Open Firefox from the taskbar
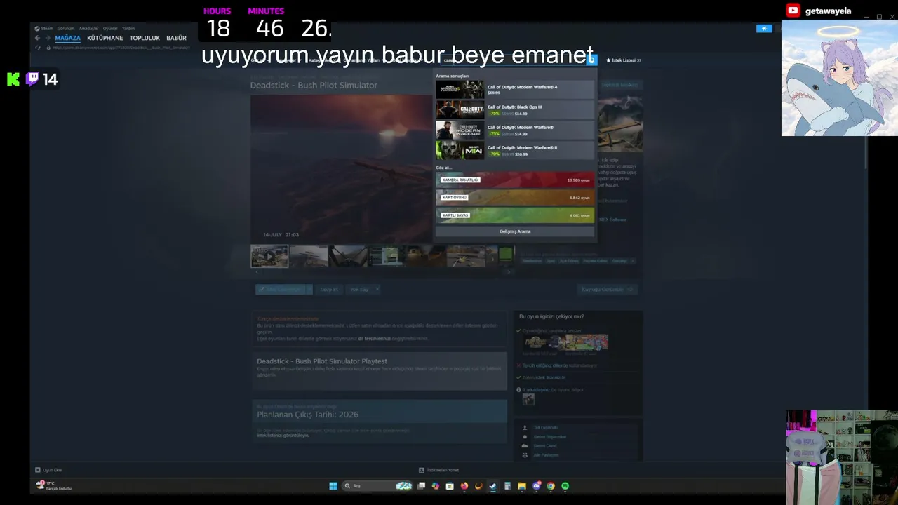Viewport: 898px width, 505px height. click(x=464, y=485)
